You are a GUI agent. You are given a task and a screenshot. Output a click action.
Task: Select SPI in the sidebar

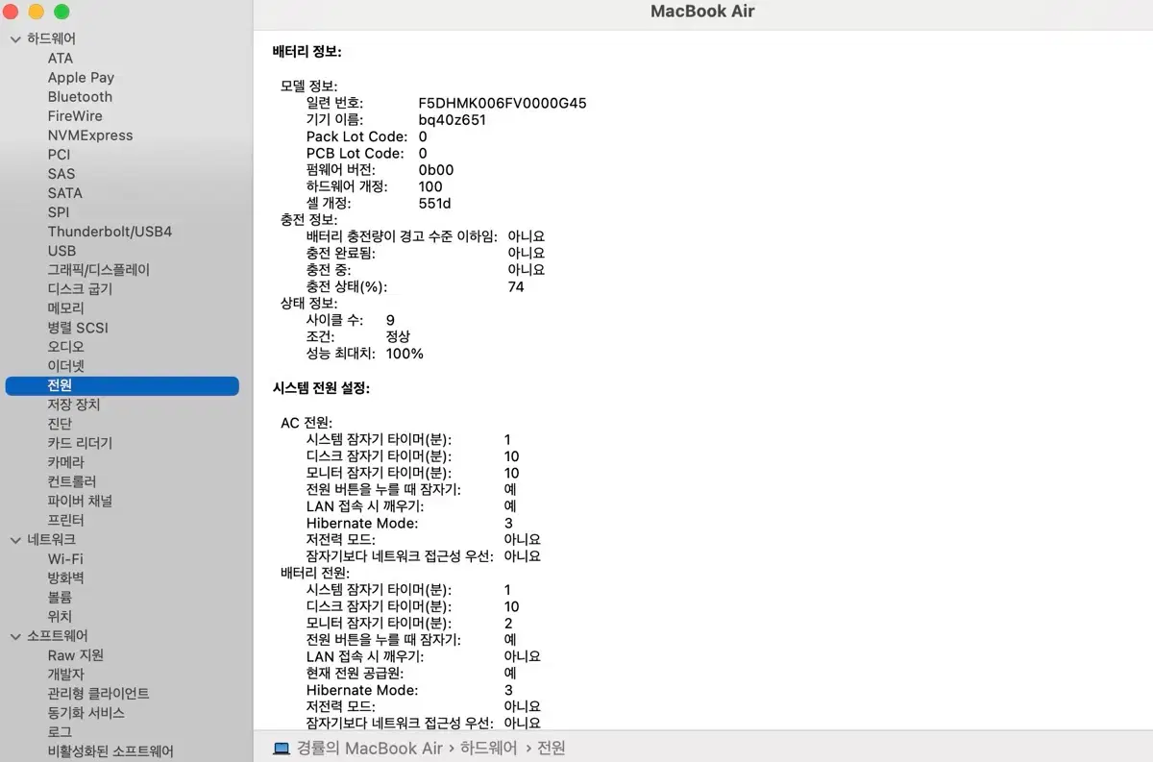coord(59,212)
